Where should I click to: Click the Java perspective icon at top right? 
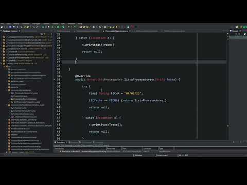[x=241, y=27]
